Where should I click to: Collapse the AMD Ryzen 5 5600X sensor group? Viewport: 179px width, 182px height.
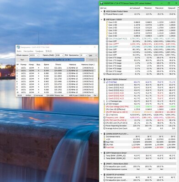click(x=101, y=20)
